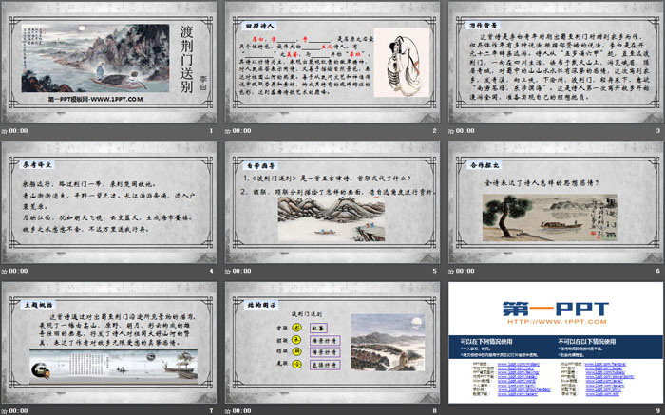Click the transition star icon under slide 3
This screenshot has width=665, height=415.
[451, 131]
